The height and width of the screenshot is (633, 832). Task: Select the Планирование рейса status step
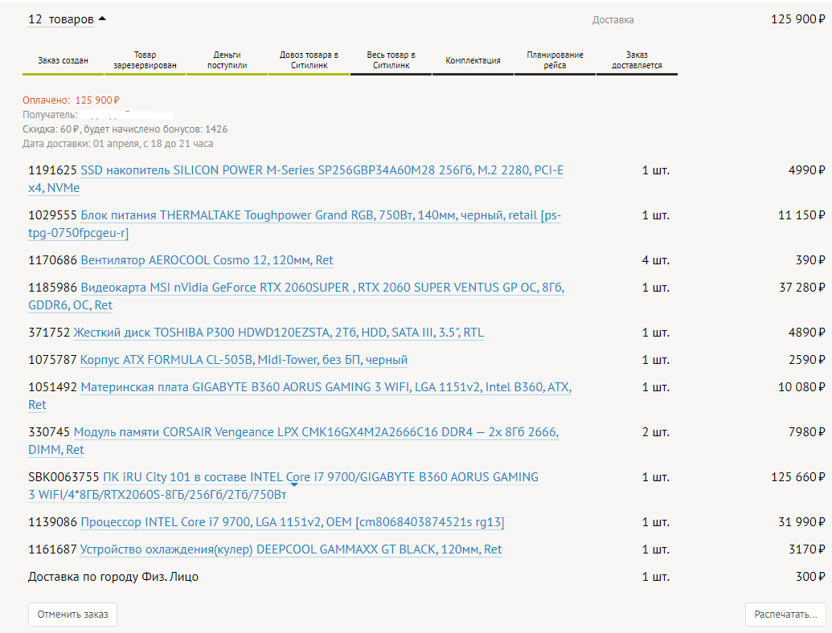click(555, 60)
